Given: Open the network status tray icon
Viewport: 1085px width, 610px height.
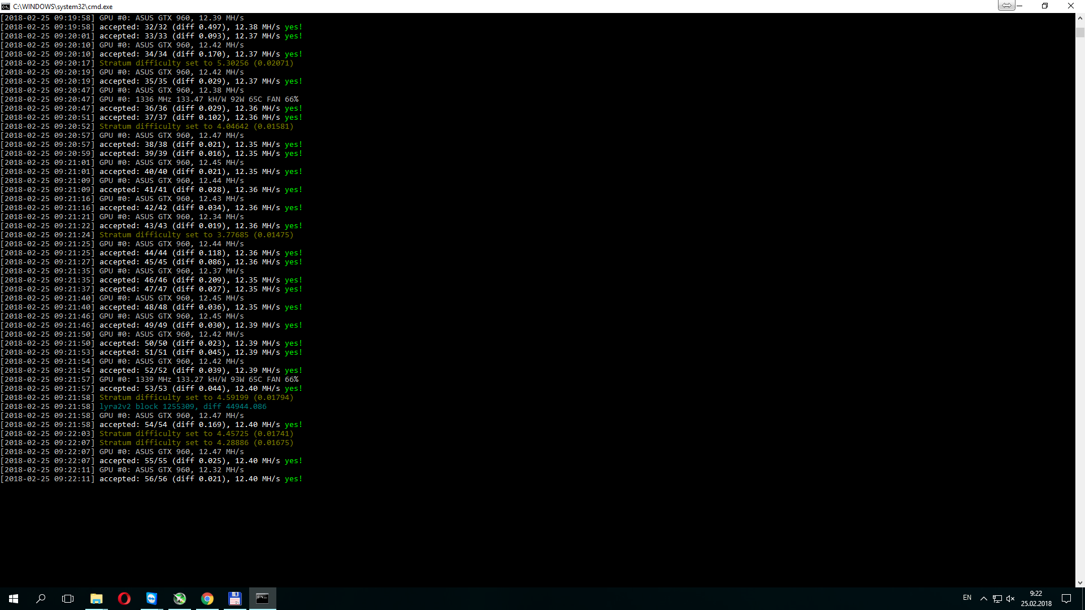Looking at the screenshot, I should point(997,599).
